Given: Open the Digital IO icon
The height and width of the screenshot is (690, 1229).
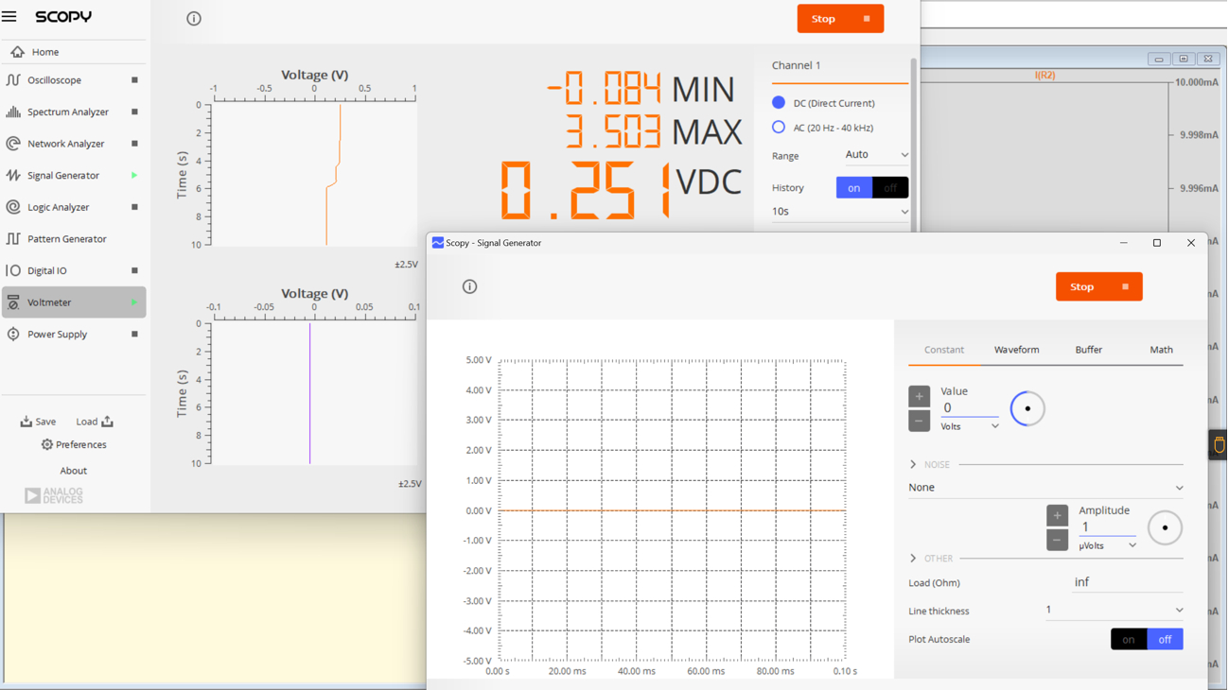Looking at the screenshot, I should point(13,270).
